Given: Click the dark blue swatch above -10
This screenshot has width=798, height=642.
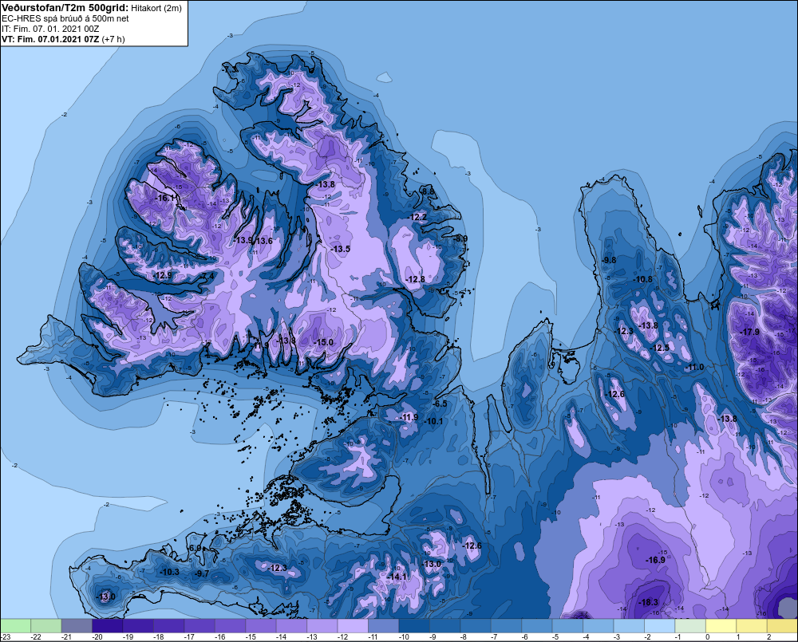Looking at the screenshot, I should point(413,625).
